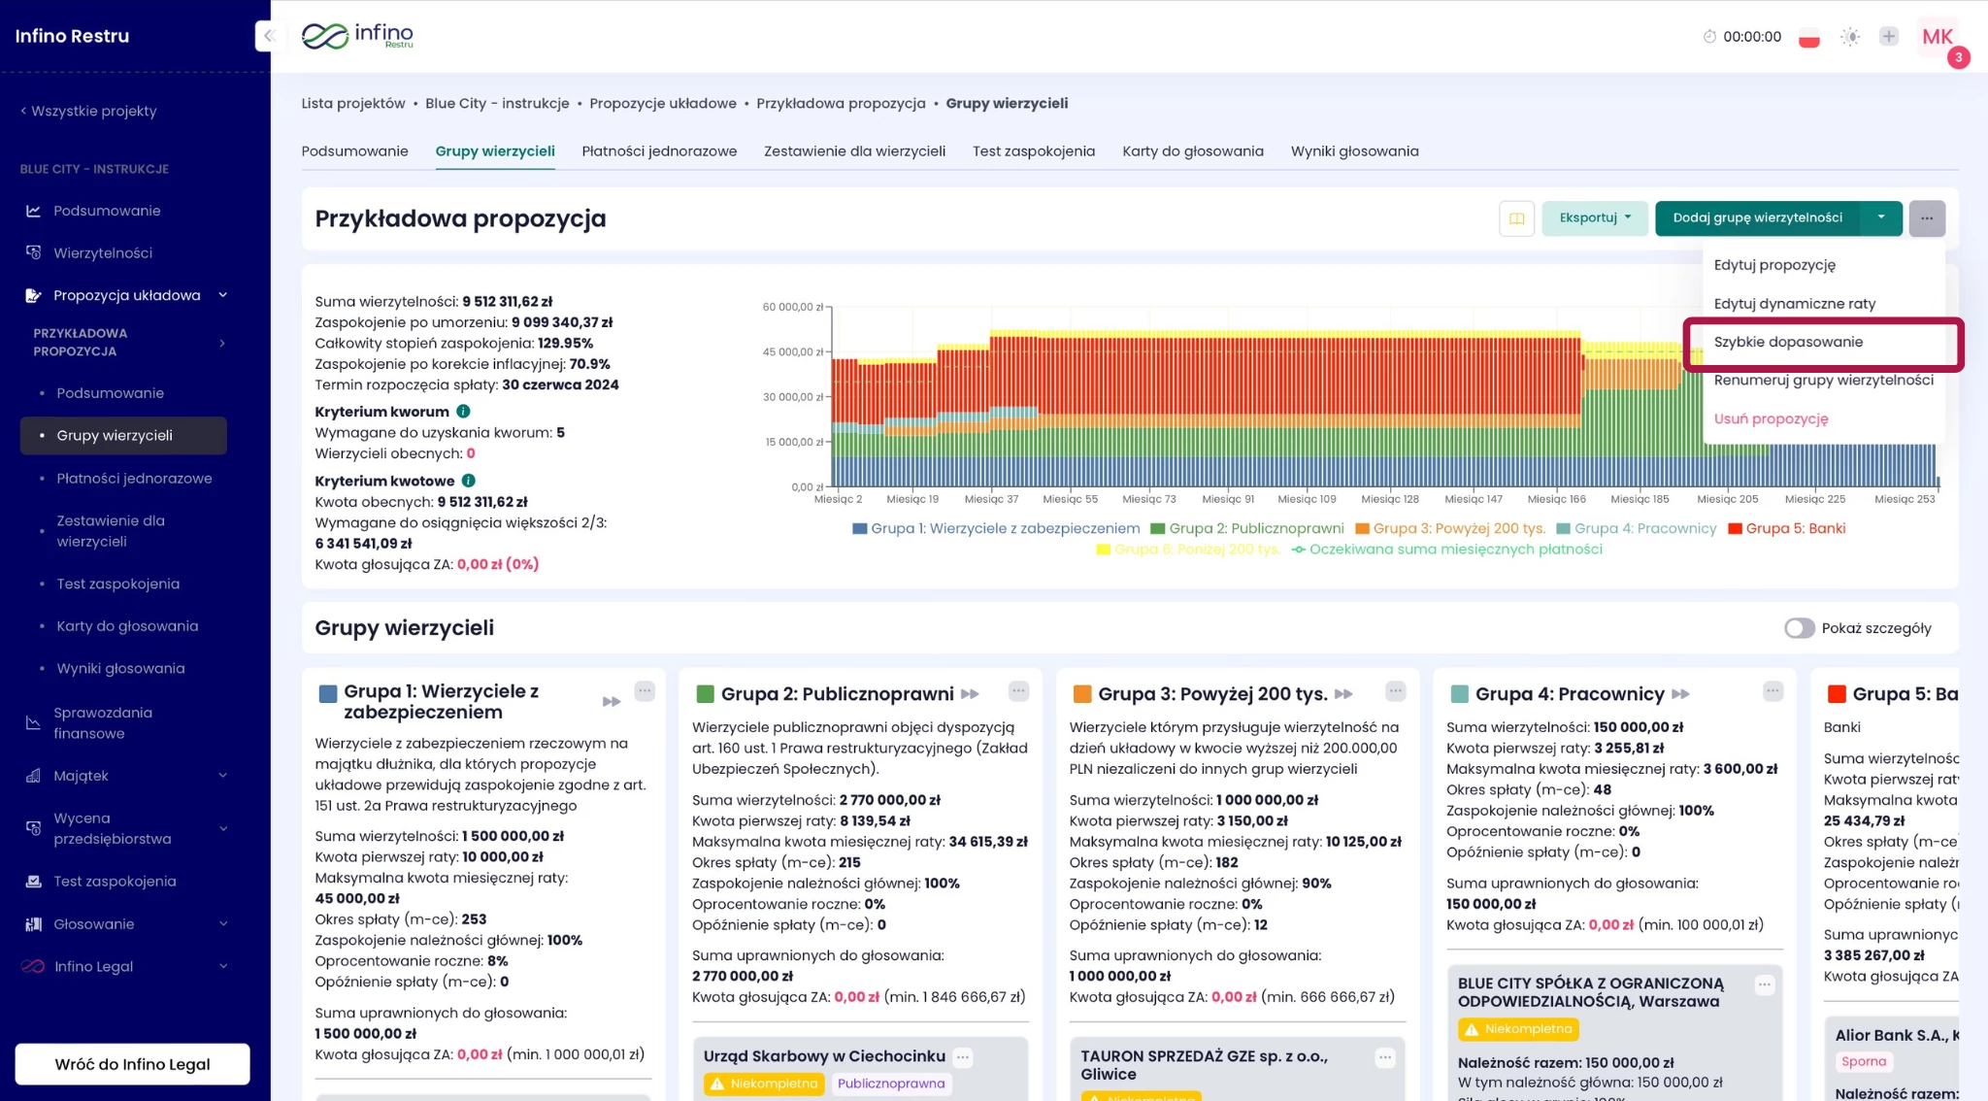Expand the arrow next to Dodaj grupę wierzytelności
Image resolution: width=1988 pixels, height=1101 pixels.
1881,218
